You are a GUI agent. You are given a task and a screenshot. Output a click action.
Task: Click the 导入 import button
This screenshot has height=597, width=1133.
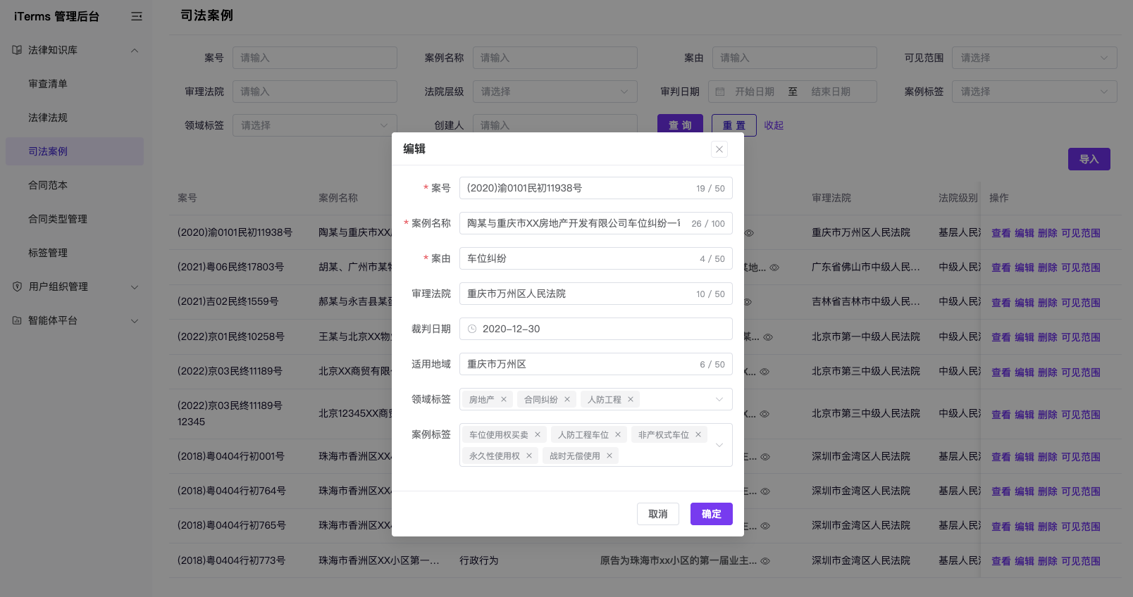point(1089,159)
